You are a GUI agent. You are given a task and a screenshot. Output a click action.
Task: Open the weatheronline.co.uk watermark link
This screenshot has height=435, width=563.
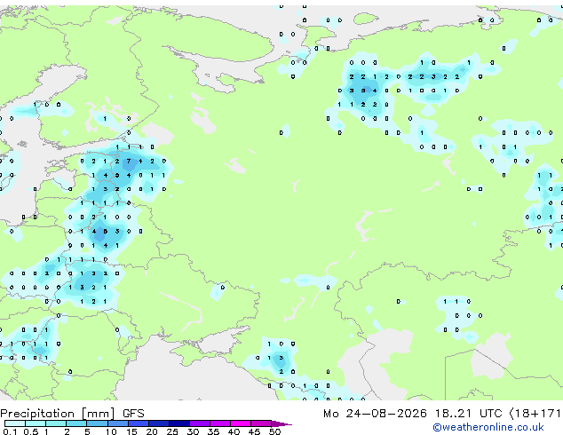coord(488,427)
